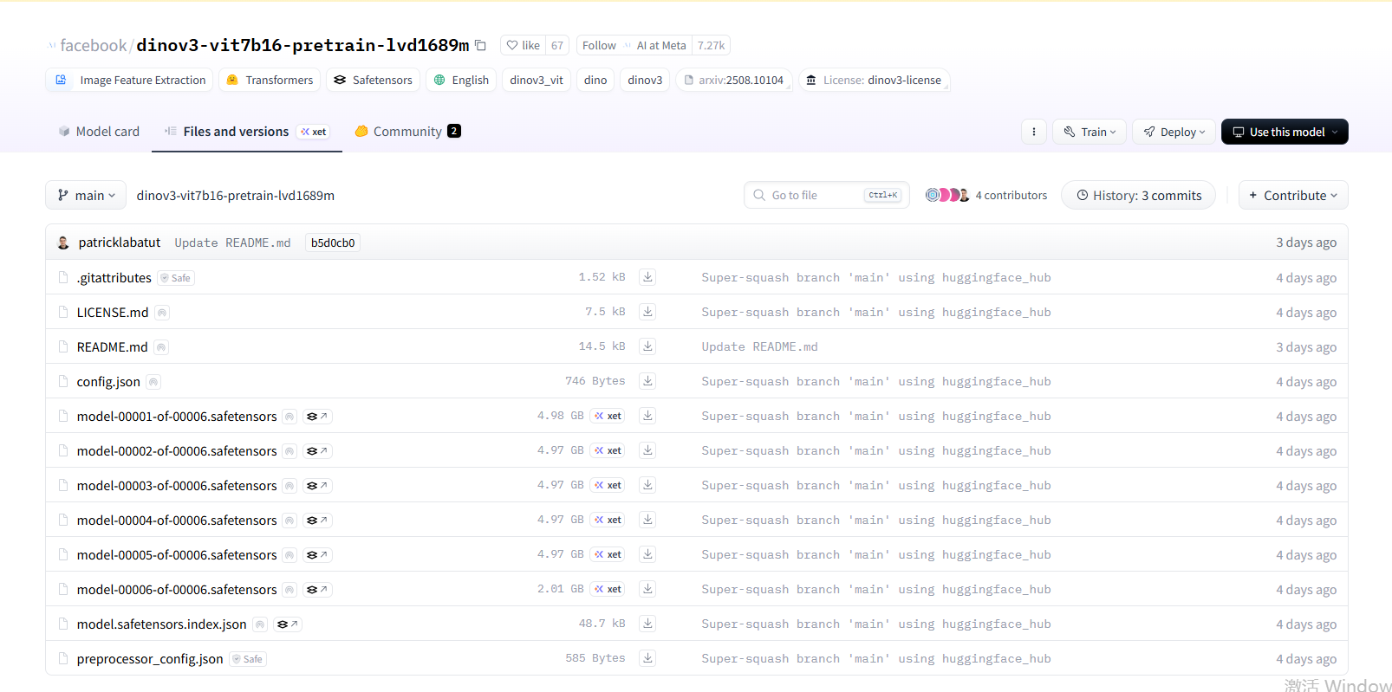Click the dinov3 tag
The width and height of the screenshot is (1392, 692).
click(x=645, y=80)
